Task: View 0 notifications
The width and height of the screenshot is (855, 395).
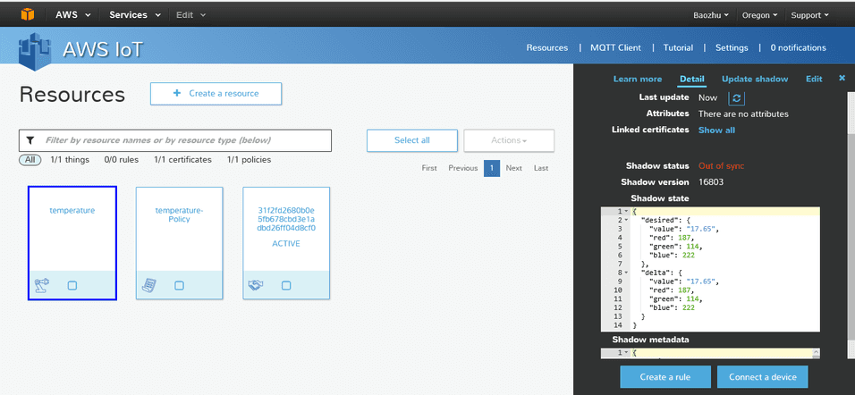Action: pos(799,48)
